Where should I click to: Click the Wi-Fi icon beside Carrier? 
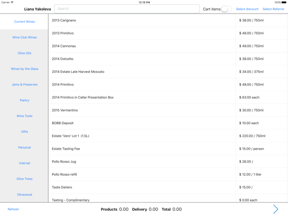pos(12,2)
